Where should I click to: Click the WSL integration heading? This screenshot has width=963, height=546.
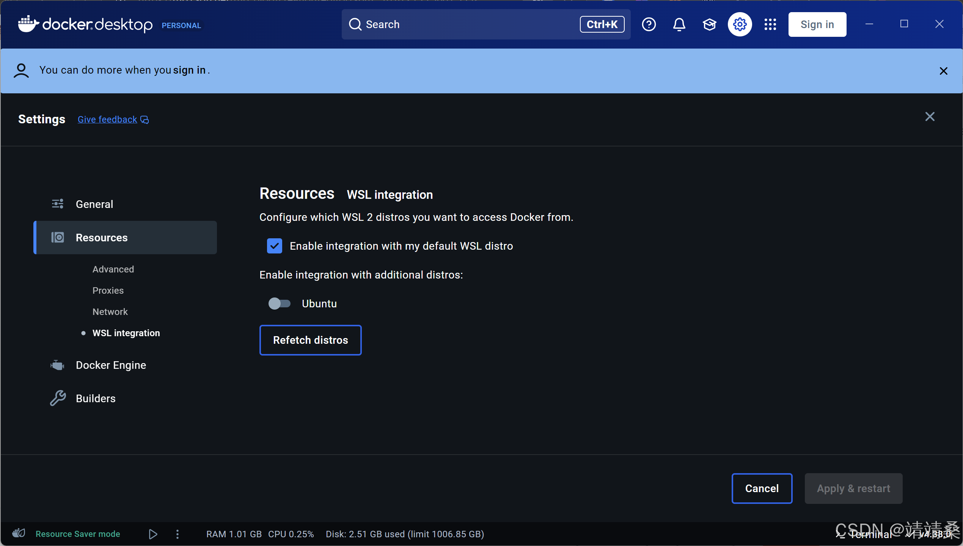[x=390, y=195]
